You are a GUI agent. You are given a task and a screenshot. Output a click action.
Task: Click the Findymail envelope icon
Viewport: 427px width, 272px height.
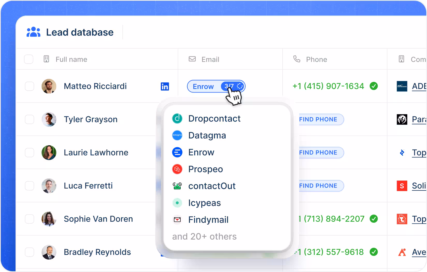pos(177,220)
